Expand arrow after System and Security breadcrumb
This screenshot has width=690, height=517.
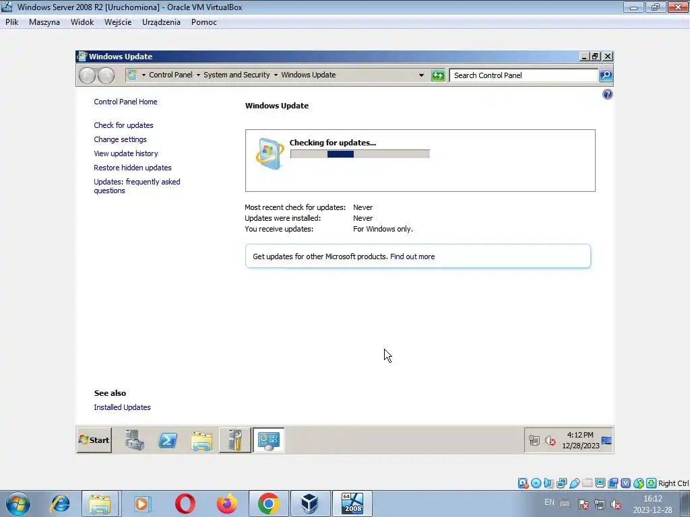pos(276,75)
